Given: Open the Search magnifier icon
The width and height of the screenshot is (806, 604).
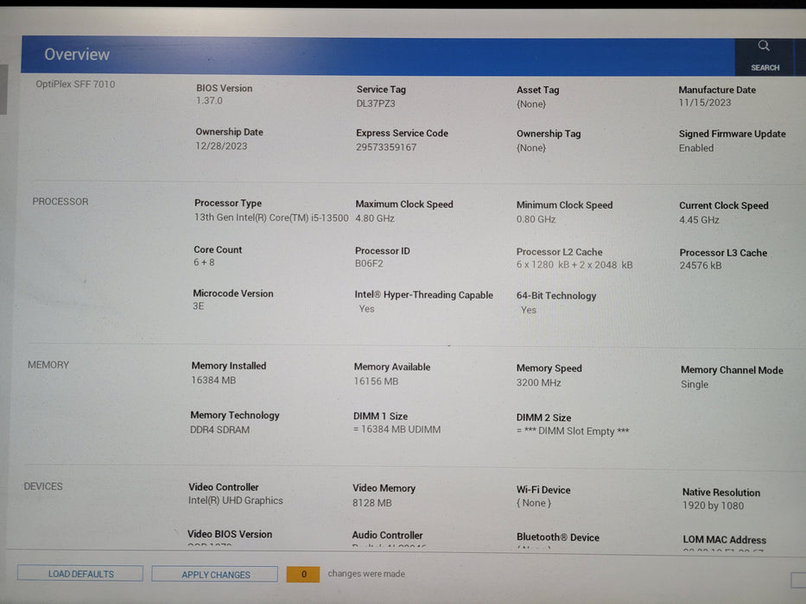Looking at the screenshot, I should 764,46.
